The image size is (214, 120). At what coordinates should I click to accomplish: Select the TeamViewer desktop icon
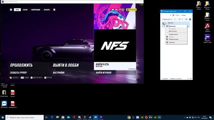point(4,104)
